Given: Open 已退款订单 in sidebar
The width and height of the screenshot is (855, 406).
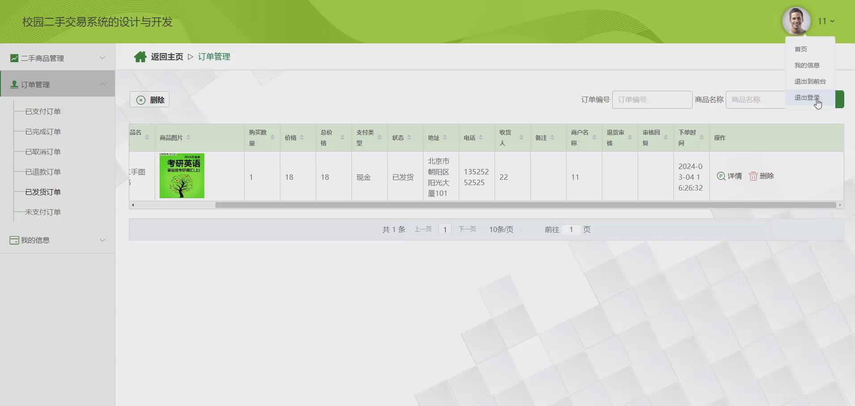Looking at the screenshot, I should [x=43, y=172].
